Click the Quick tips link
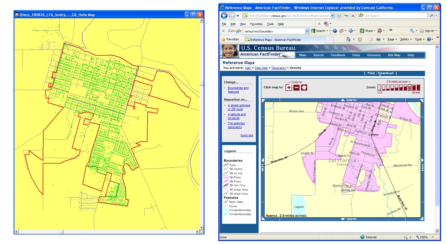This screenshot has height=244, width=447. point(247,135)
